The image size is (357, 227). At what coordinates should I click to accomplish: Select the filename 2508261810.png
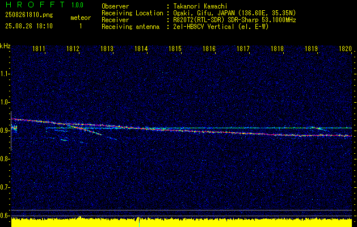(x=29, y=15)
